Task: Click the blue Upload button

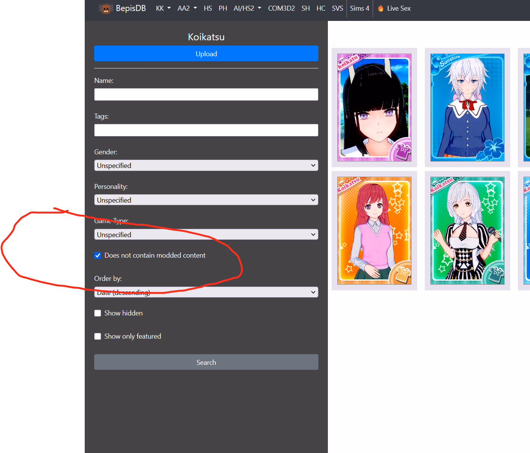Action: (x=206, y=54)
